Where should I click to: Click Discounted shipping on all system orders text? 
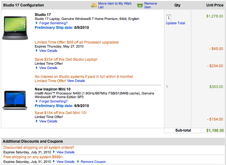coord(39,148)
